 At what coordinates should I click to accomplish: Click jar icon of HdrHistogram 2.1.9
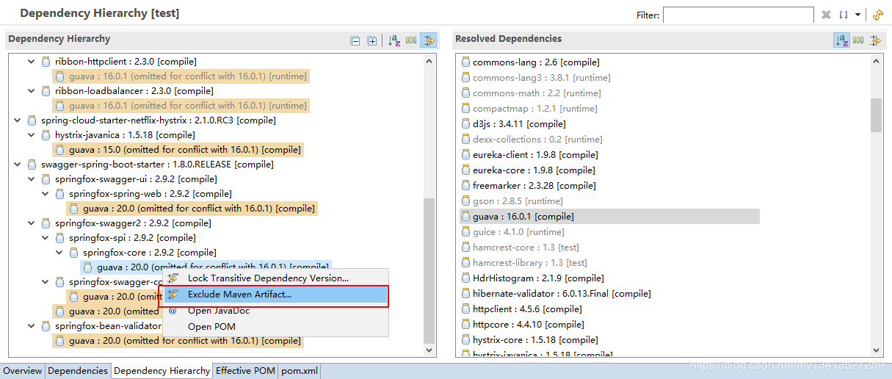coord(465,278)
